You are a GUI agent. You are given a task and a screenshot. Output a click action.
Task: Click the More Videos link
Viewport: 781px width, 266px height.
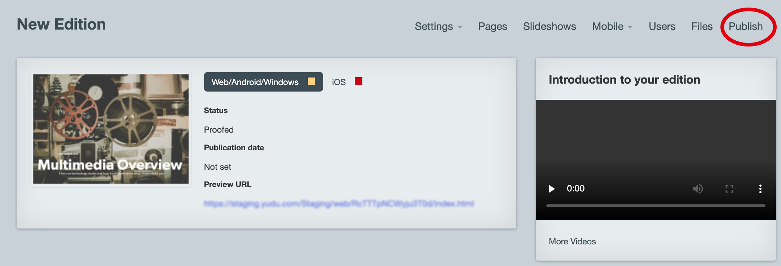[x=572, y=241]
